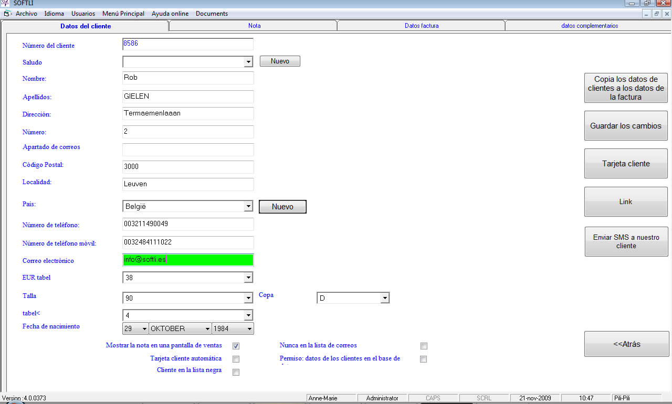Click the '21-nov-2009' date in status bar
672x404 pixels.
(535, 398)
